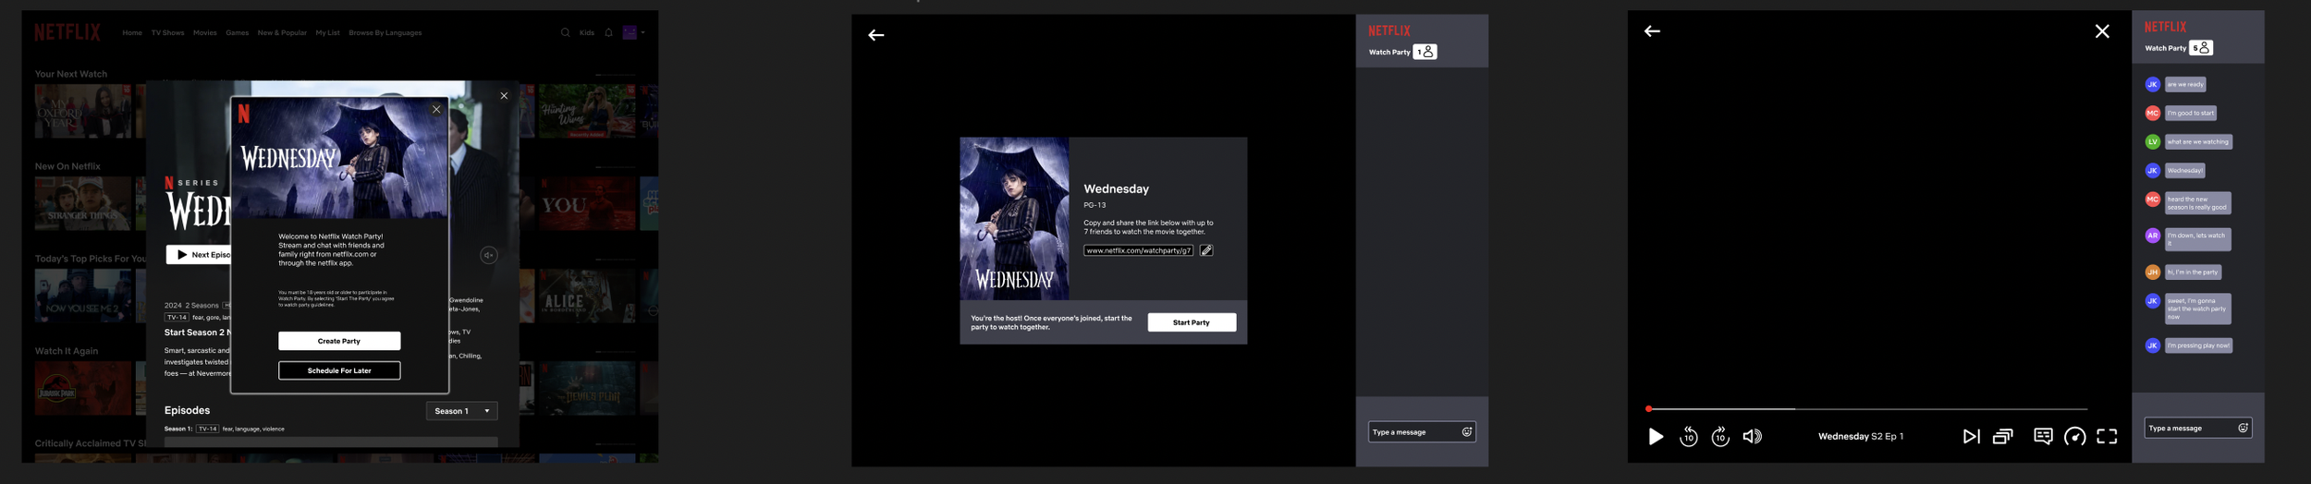
Task: Open the Games menu item
Action: pos(238,32)
